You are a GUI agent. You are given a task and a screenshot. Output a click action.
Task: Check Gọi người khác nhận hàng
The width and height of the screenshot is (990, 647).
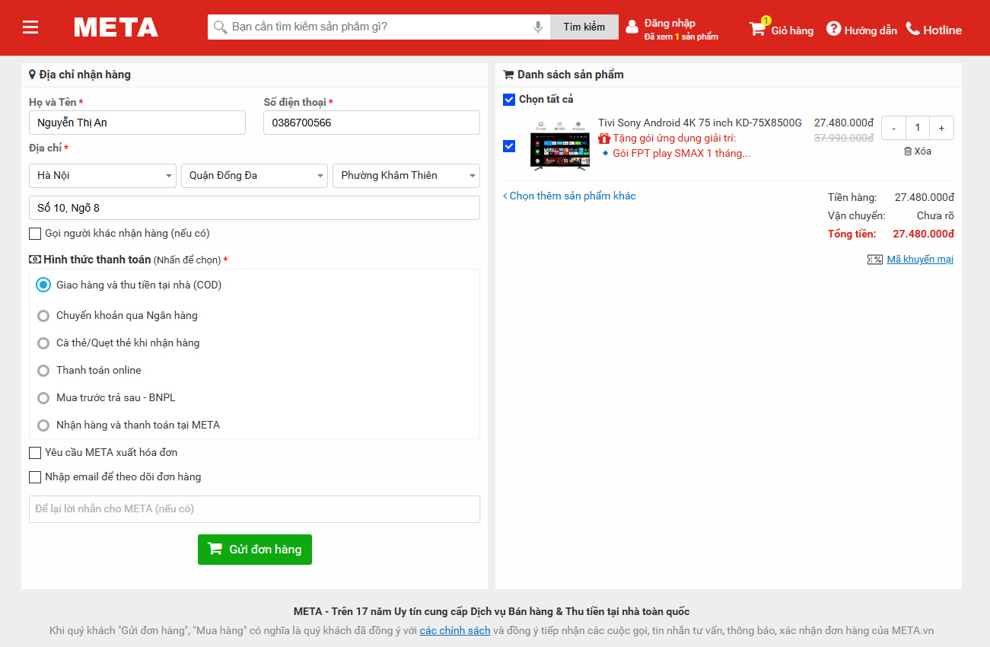click(35, 234)
